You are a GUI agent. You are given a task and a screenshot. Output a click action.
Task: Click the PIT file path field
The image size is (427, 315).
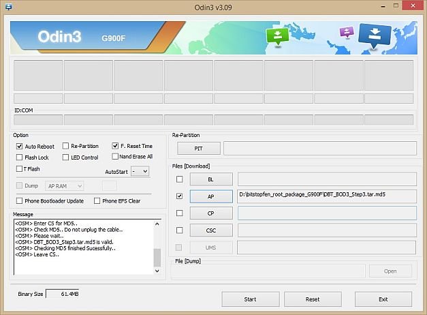click(320, 149)
